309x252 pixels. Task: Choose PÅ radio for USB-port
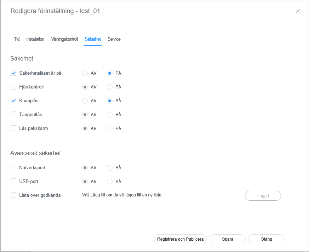tap(110, 182)
